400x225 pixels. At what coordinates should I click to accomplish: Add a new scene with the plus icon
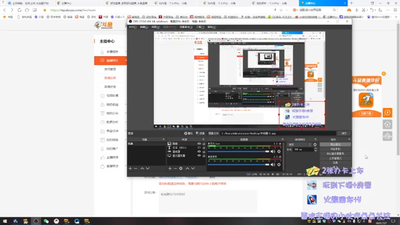131,168
